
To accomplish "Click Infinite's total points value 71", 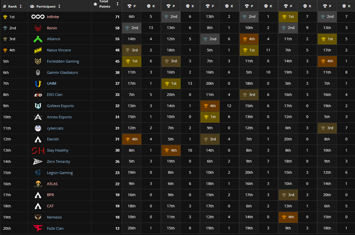I will [117, 17].
